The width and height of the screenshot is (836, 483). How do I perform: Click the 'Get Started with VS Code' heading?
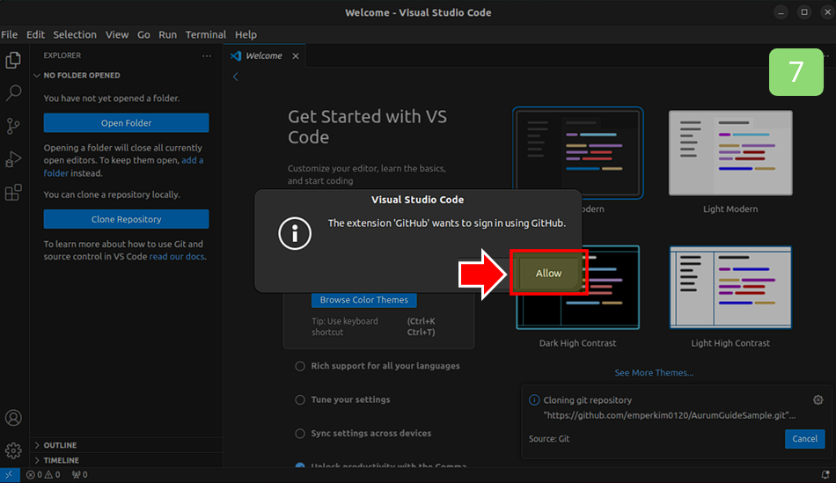tap(367, 127)
